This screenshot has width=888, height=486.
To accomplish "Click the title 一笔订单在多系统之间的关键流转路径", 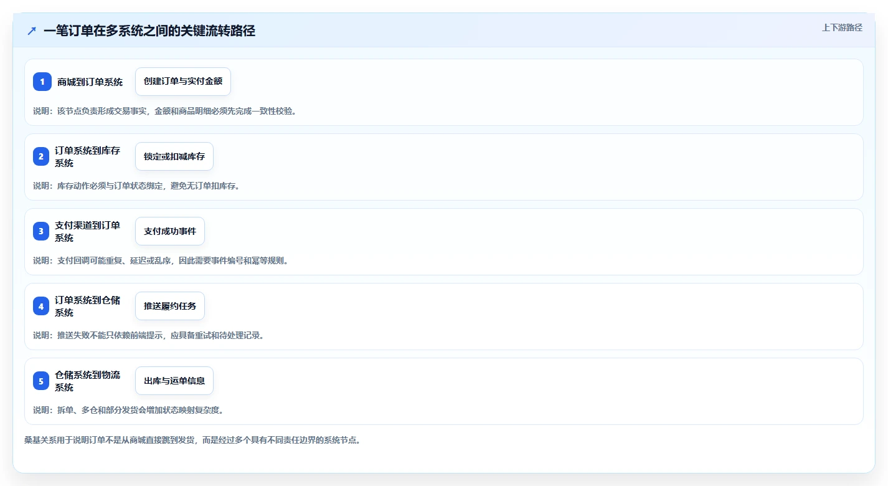I will pos(149,31).
